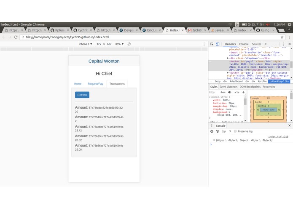Edit the device width 375 field
This screenshot has width=293, height=208.
pos(99,44)
